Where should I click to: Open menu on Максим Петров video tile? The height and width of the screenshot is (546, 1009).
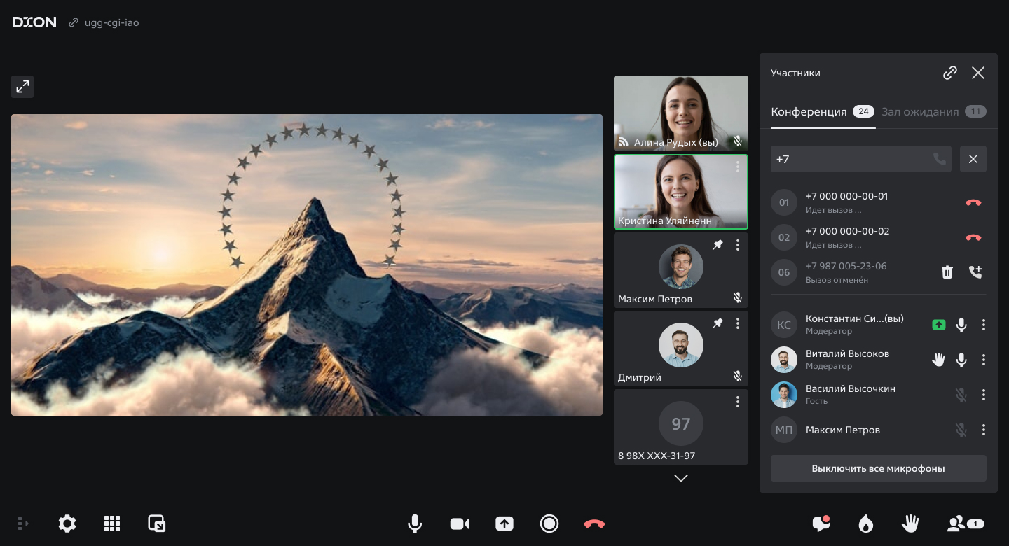pyautogui.click(x=737, y=245)
